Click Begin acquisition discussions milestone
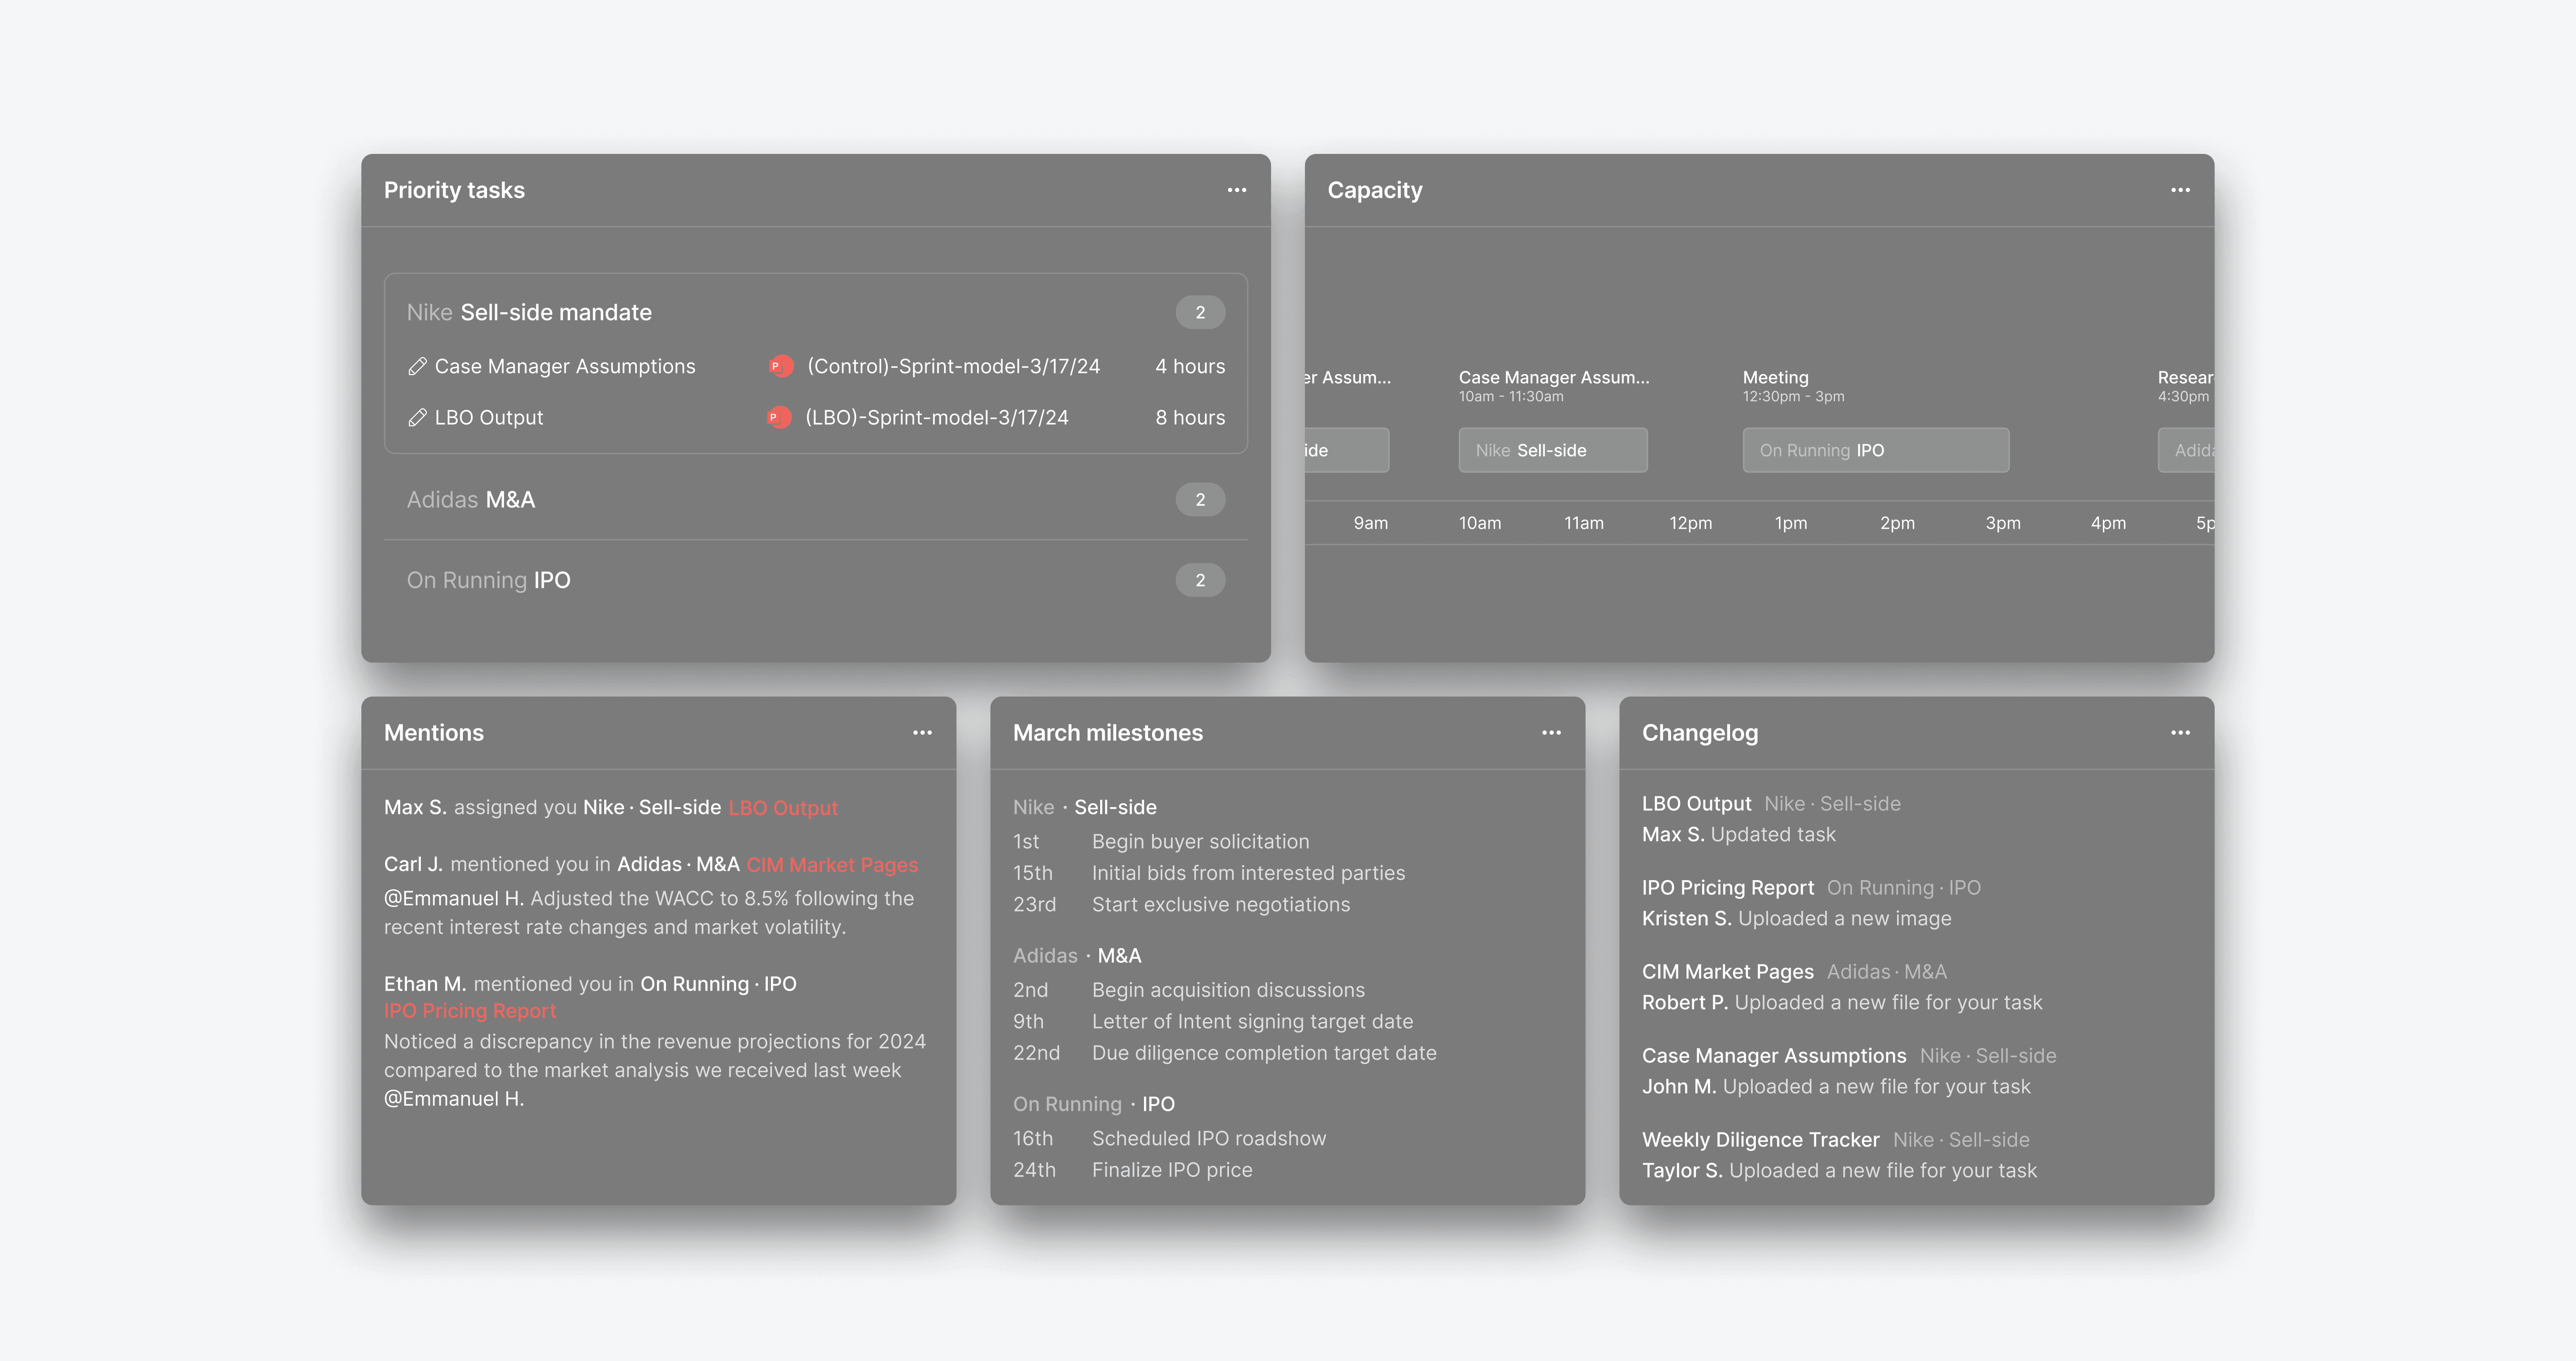Image resolution: width=2576 pixels, height=1361 pixels. (1228, 991)
